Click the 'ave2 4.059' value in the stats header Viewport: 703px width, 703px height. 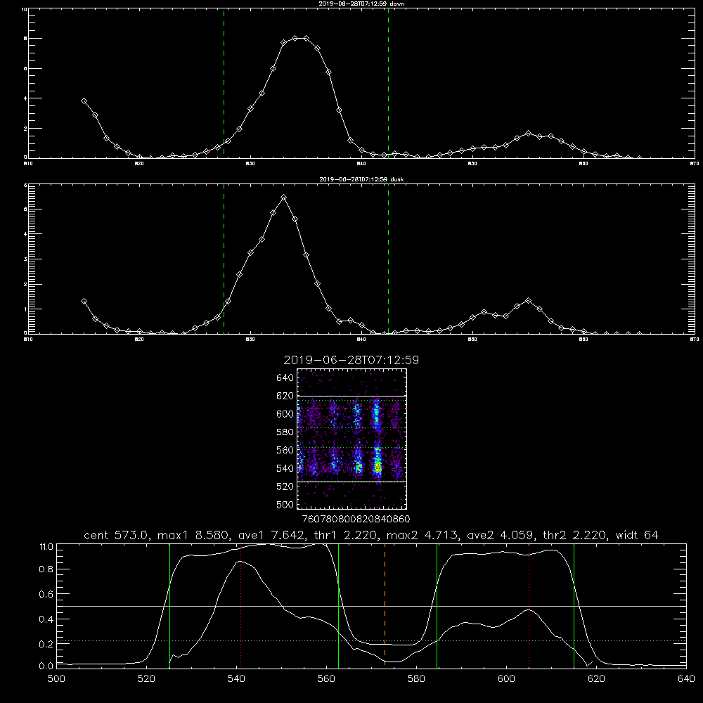tap(501, 535)
